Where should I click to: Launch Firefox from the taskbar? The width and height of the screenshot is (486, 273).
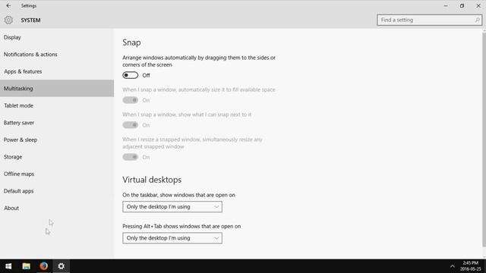point(44,266)
